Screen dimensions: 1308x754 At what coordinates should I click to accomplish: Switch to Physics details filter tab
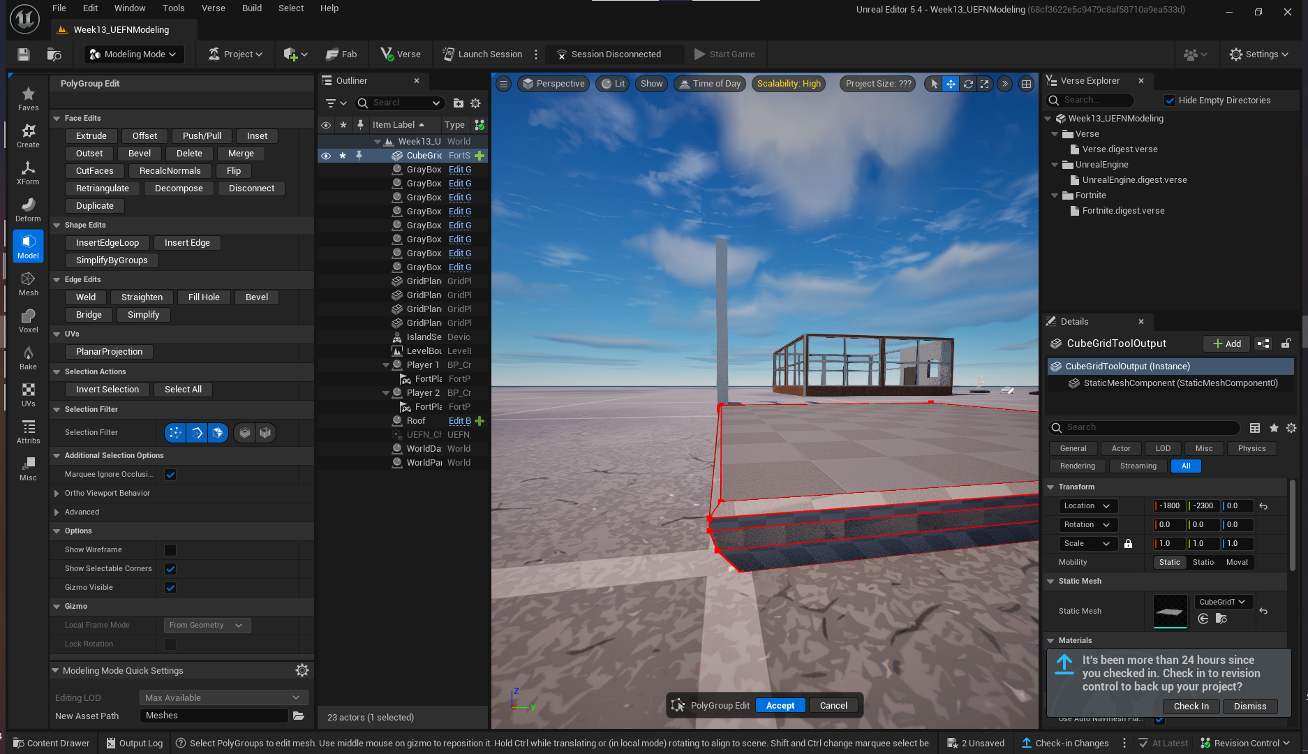point(1251,449)
